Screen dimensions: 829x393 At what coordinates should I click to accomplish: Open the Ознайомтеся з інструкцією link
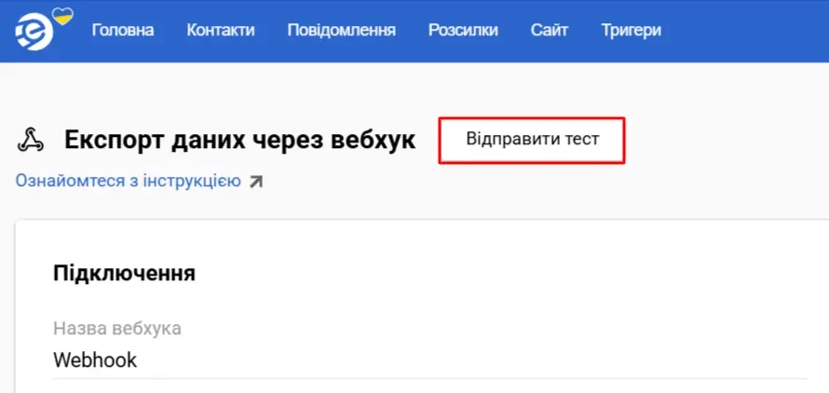128,181
